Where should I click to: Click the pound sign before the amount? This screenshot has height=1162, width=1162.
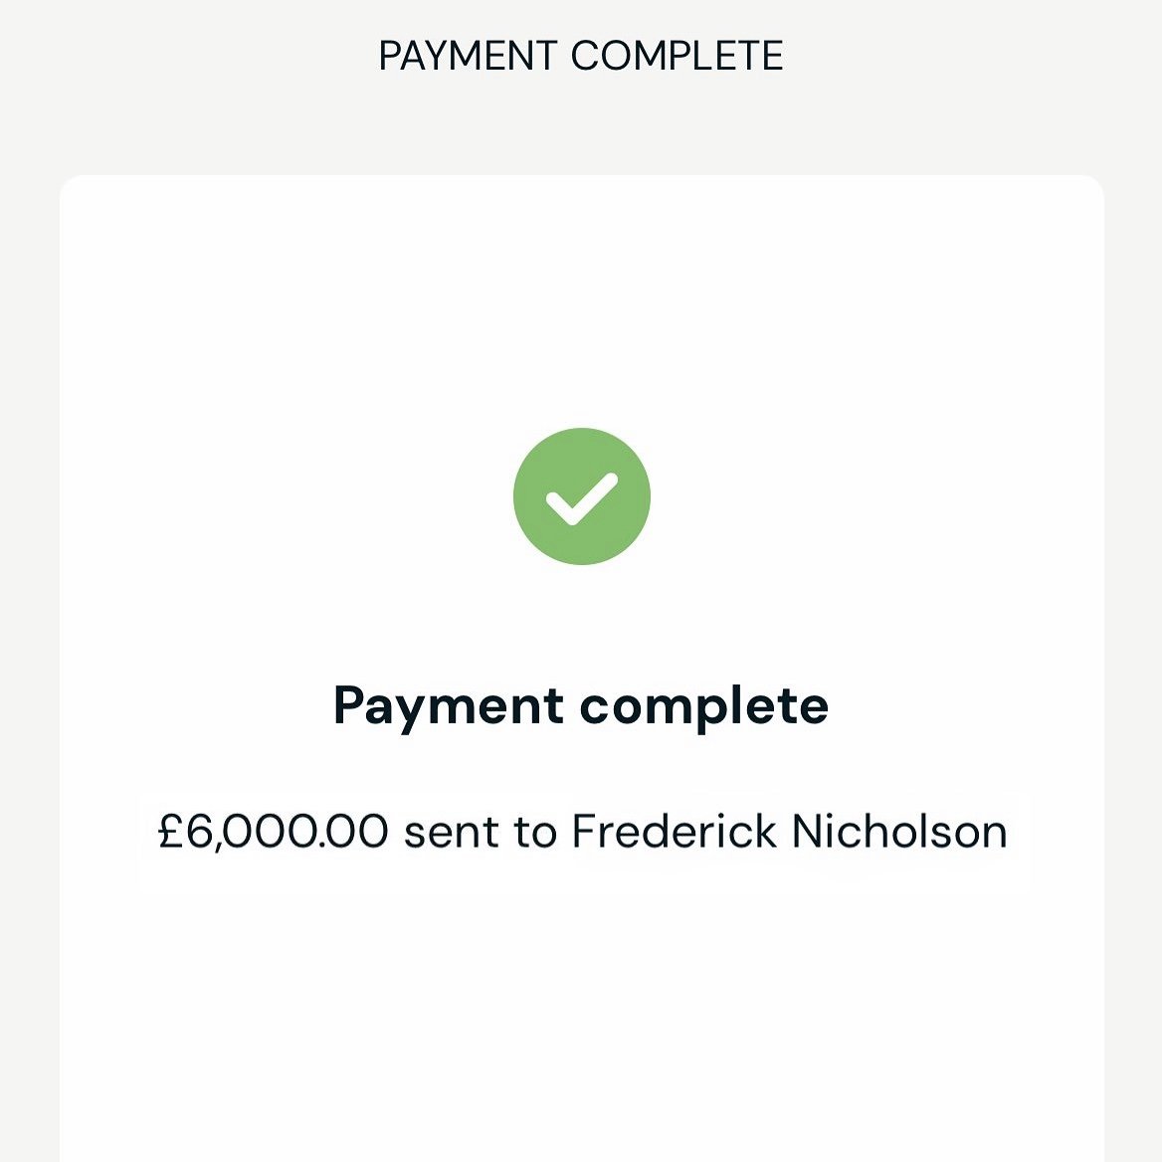[171, 832]
